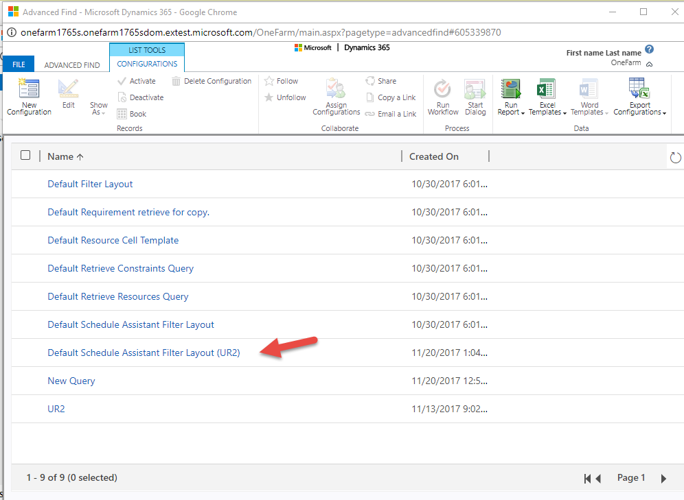The height and width of the screenshot is (500, 684).
Task: Create a New Configuration
Action: pos(28,96)
